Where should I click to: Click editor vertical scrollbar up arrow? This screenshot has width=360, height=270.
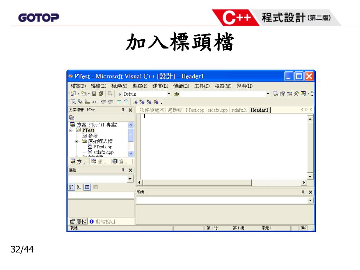tap(310, 119)
